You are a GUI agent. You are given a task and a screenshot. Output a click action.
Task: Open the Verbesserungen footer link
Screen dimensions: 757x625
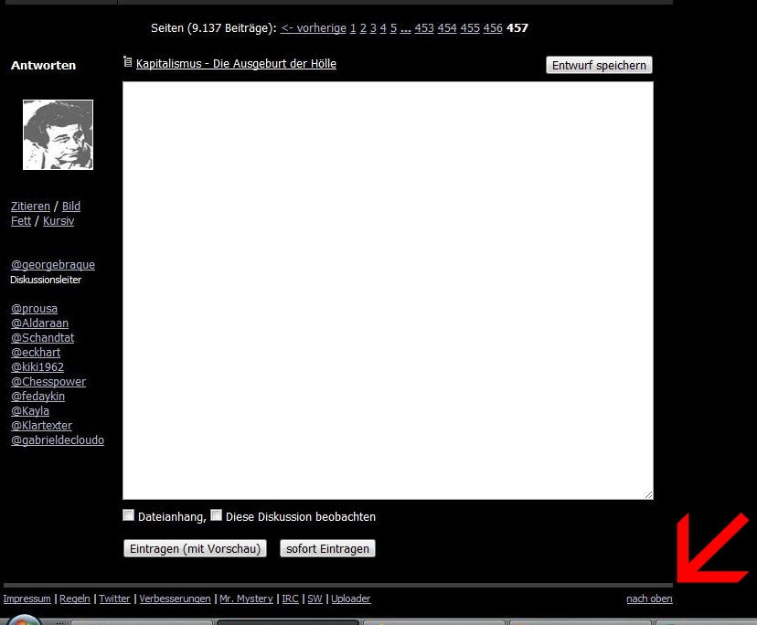(x=175, y=599)
